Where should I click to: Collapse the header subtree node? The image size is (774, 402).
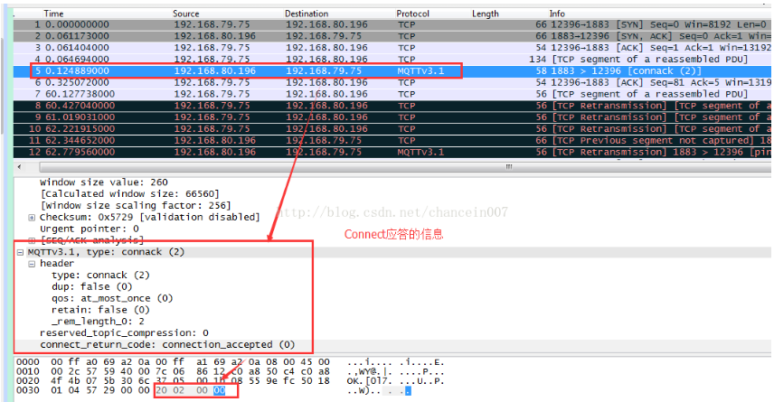point(32,264)
